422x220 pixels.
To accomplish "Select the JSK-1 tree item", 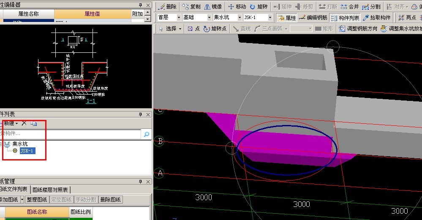I will click(27, 151).
